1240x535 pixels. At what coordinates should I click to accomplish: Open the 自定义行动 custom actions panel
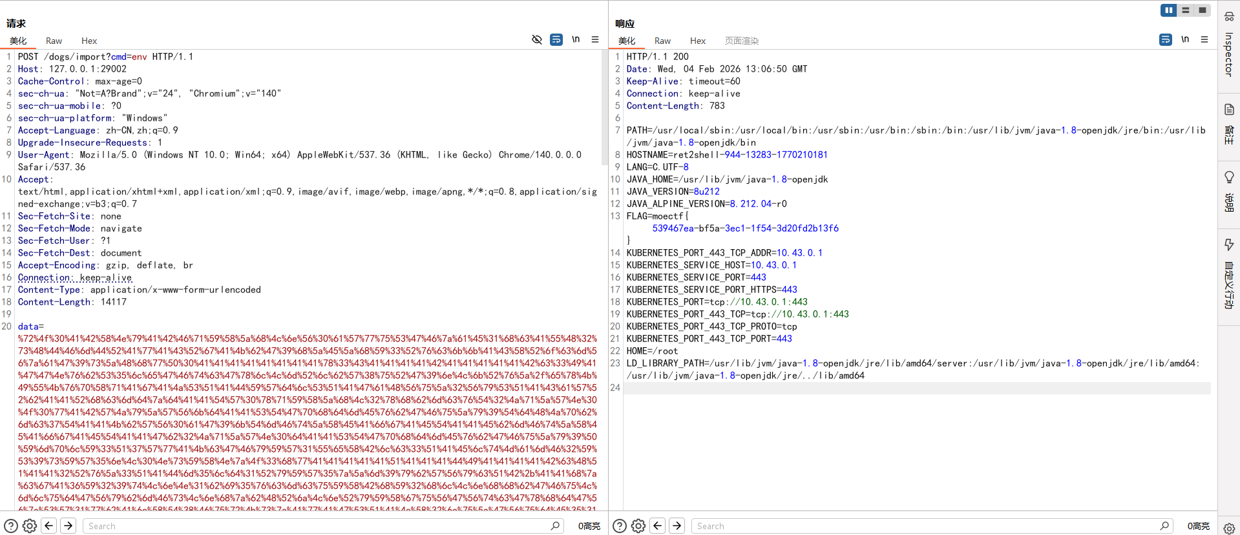1229,271
